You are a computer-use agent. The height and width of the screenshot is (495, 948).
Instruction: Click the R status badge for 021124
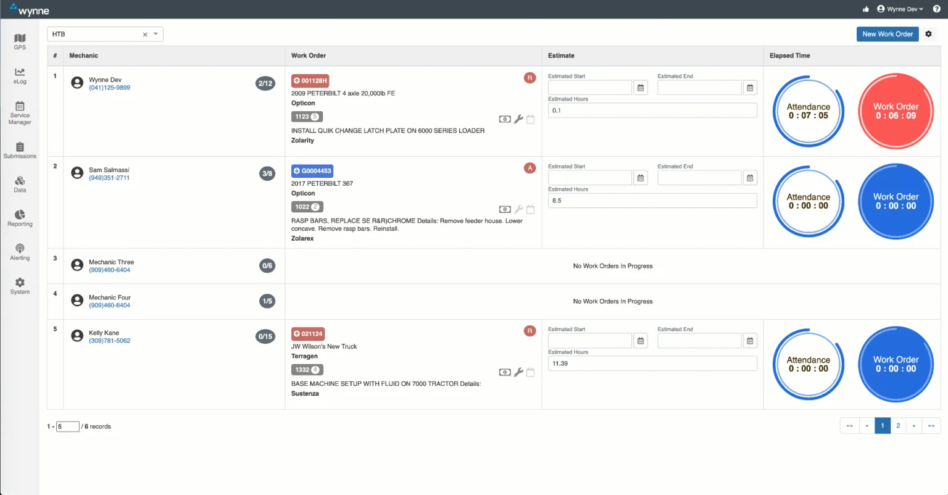pos(530,331)
